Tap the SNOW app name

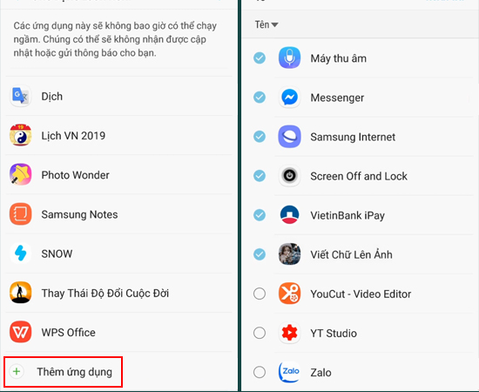pyautogui.click(x=57, y=253)
